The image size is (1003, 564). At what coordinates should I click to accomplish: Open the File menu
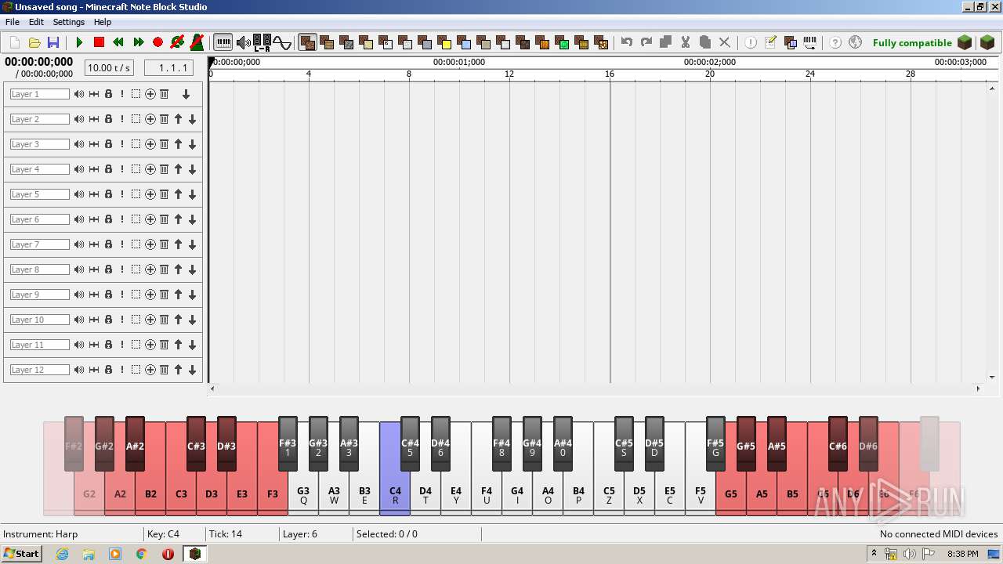13,22
